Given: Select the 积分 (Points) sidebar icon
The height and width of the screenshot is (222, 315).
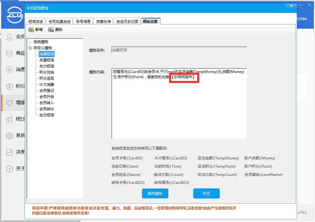Looking at the screenshot, I should point(9,86).
